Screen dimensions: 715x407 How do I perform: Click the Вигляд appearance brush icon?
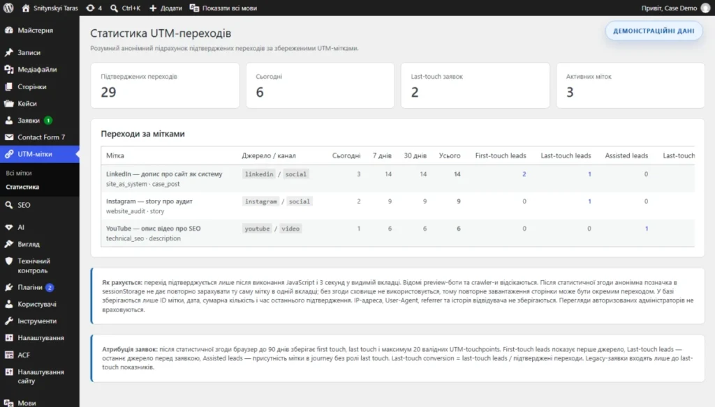click(x=8, y=244)
